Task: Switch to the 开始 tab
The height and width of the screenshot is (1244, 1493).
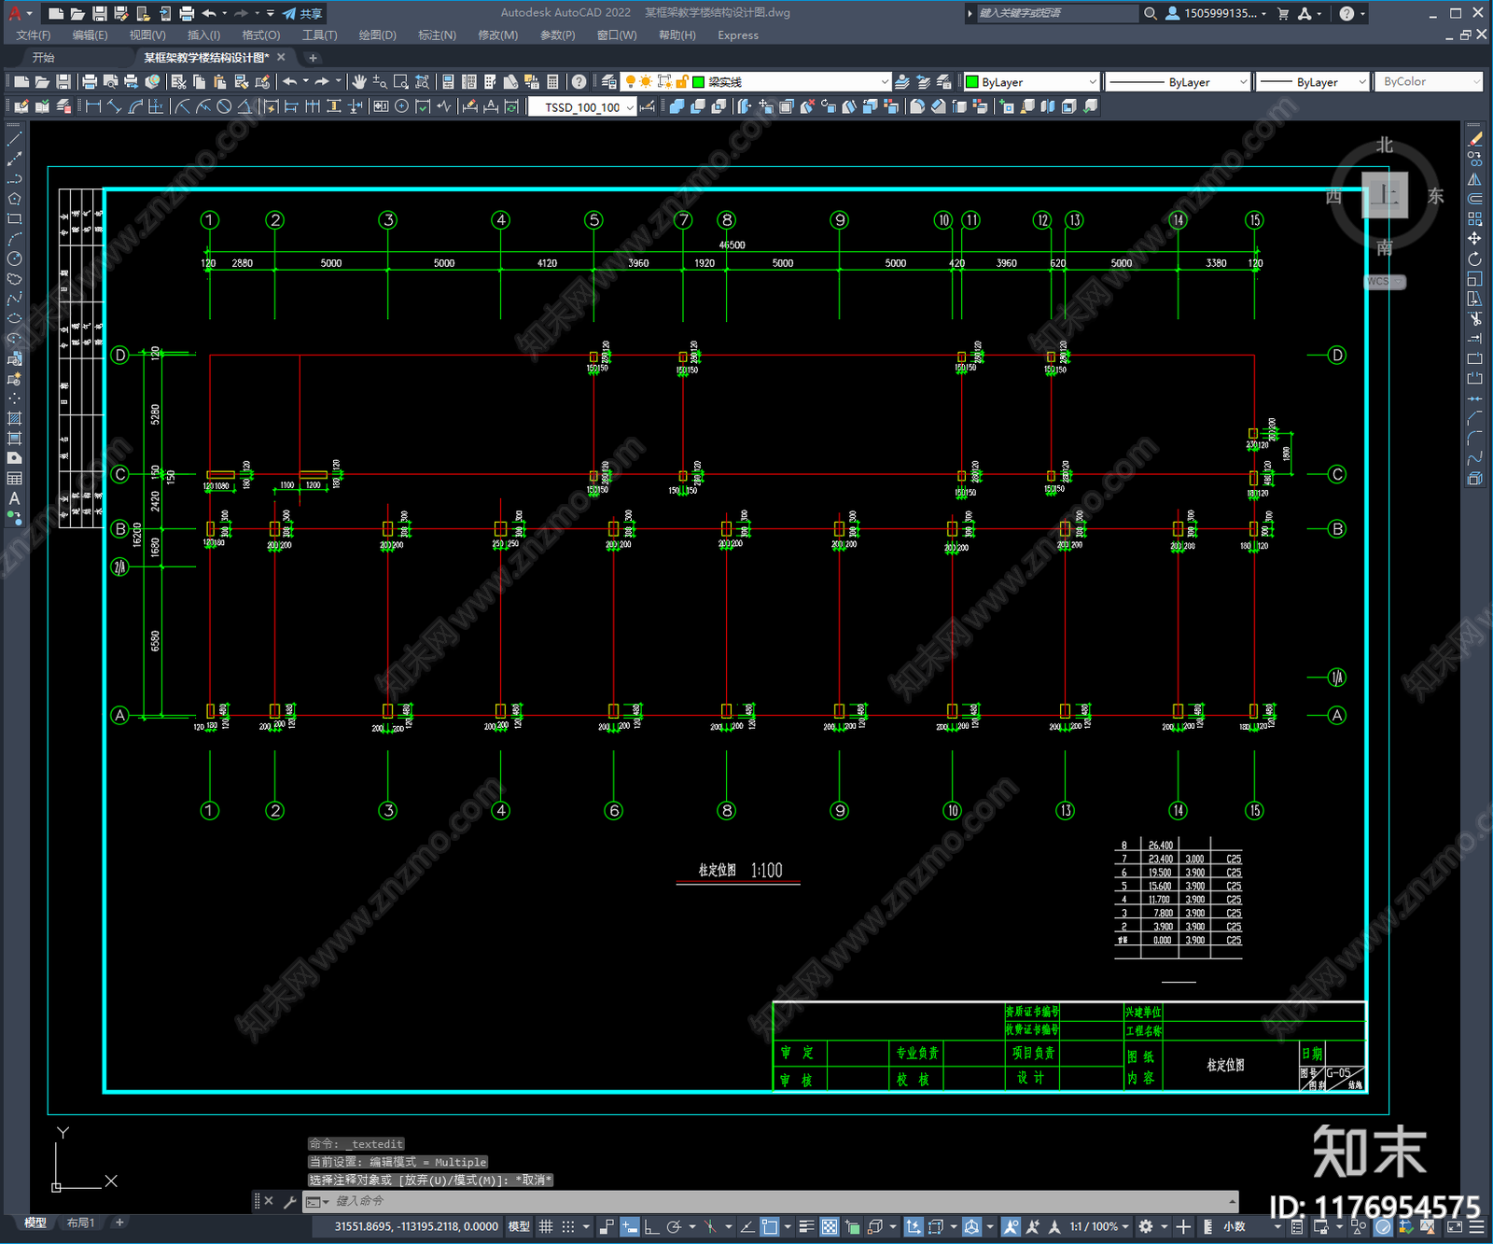Action: 44,57
